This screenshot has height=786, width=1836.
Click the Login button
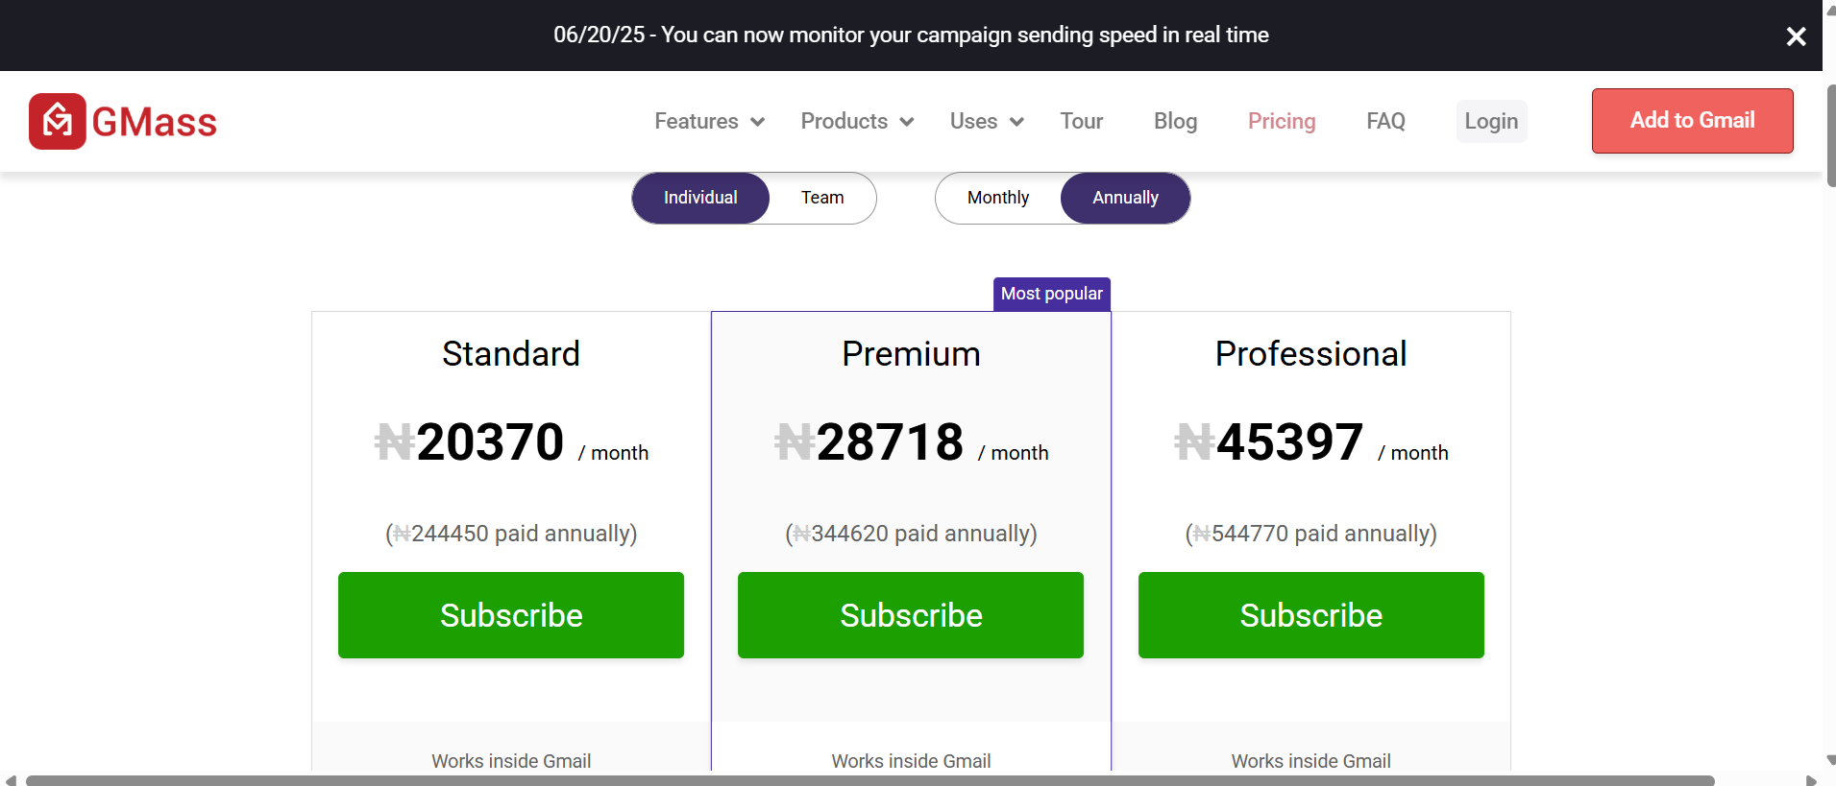click(x=1490, y=121)
